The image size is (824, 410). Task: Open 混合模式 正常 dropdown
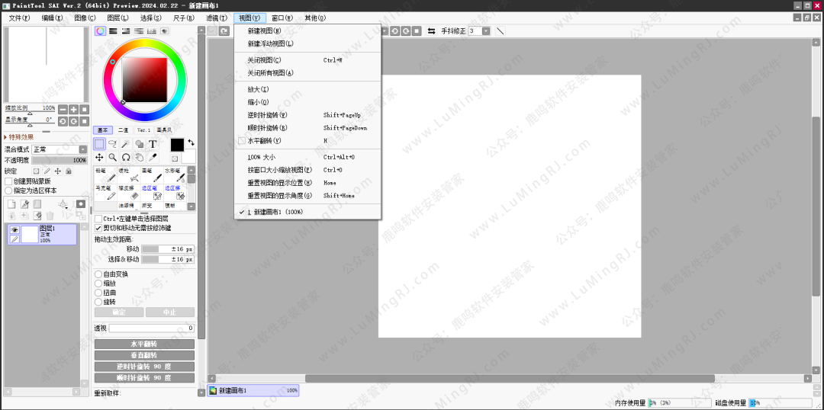[x=60, y=149]
